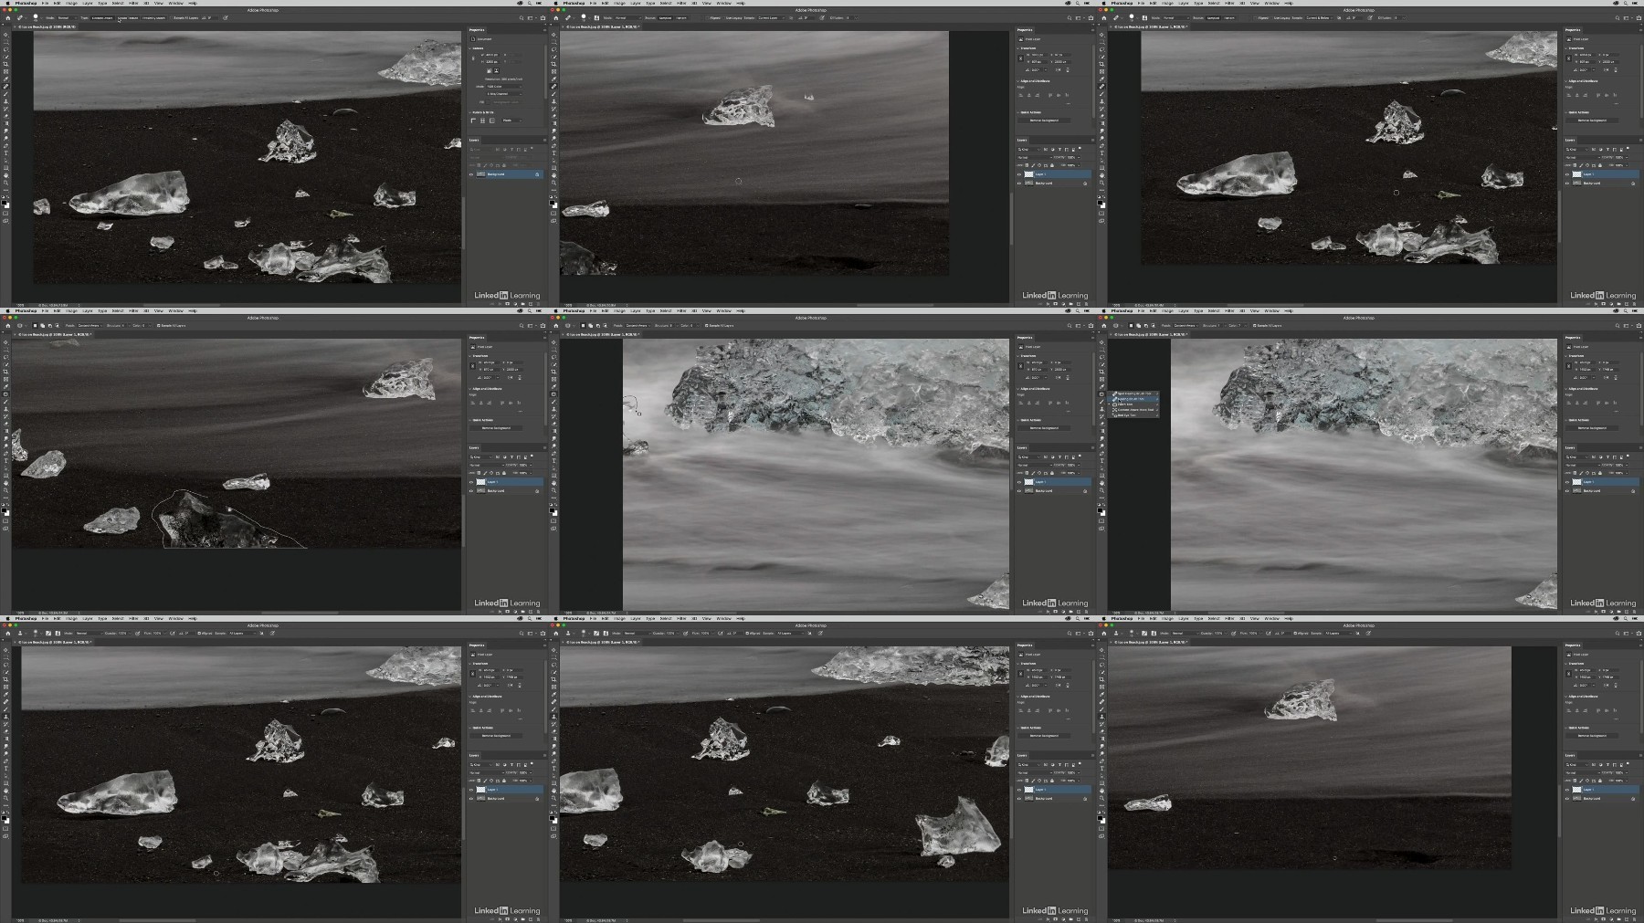Viewport: 1644px width, 923px height.
Task: Hide the lone Background layer in single-layer frame
Action: click(471, 174)
